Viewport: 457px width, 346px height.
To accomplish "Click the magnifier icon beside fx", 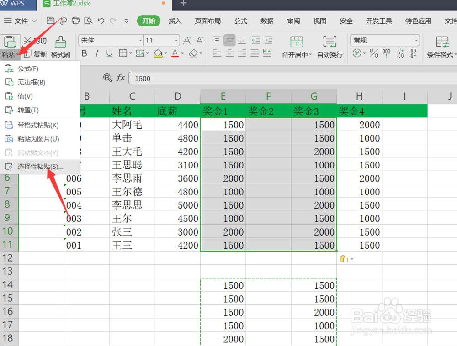I will [107, 78].
